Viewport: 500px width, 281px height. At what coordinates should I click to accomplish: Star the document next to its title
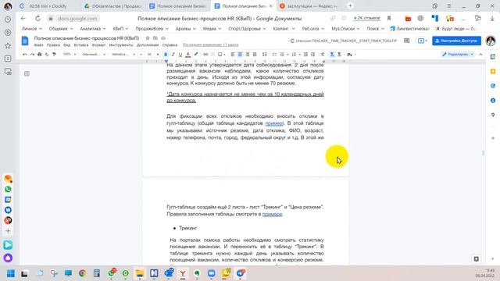coord(148,38)
